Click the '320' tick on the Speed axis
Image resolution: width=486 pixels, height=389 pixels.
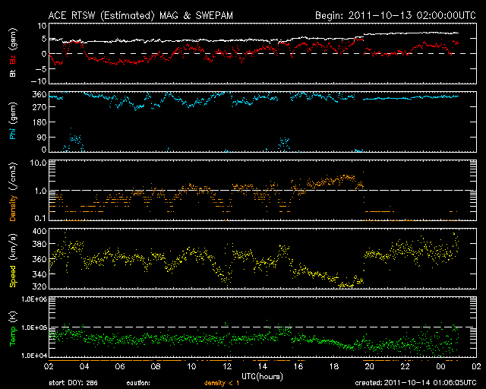click(x=39, y=286)
